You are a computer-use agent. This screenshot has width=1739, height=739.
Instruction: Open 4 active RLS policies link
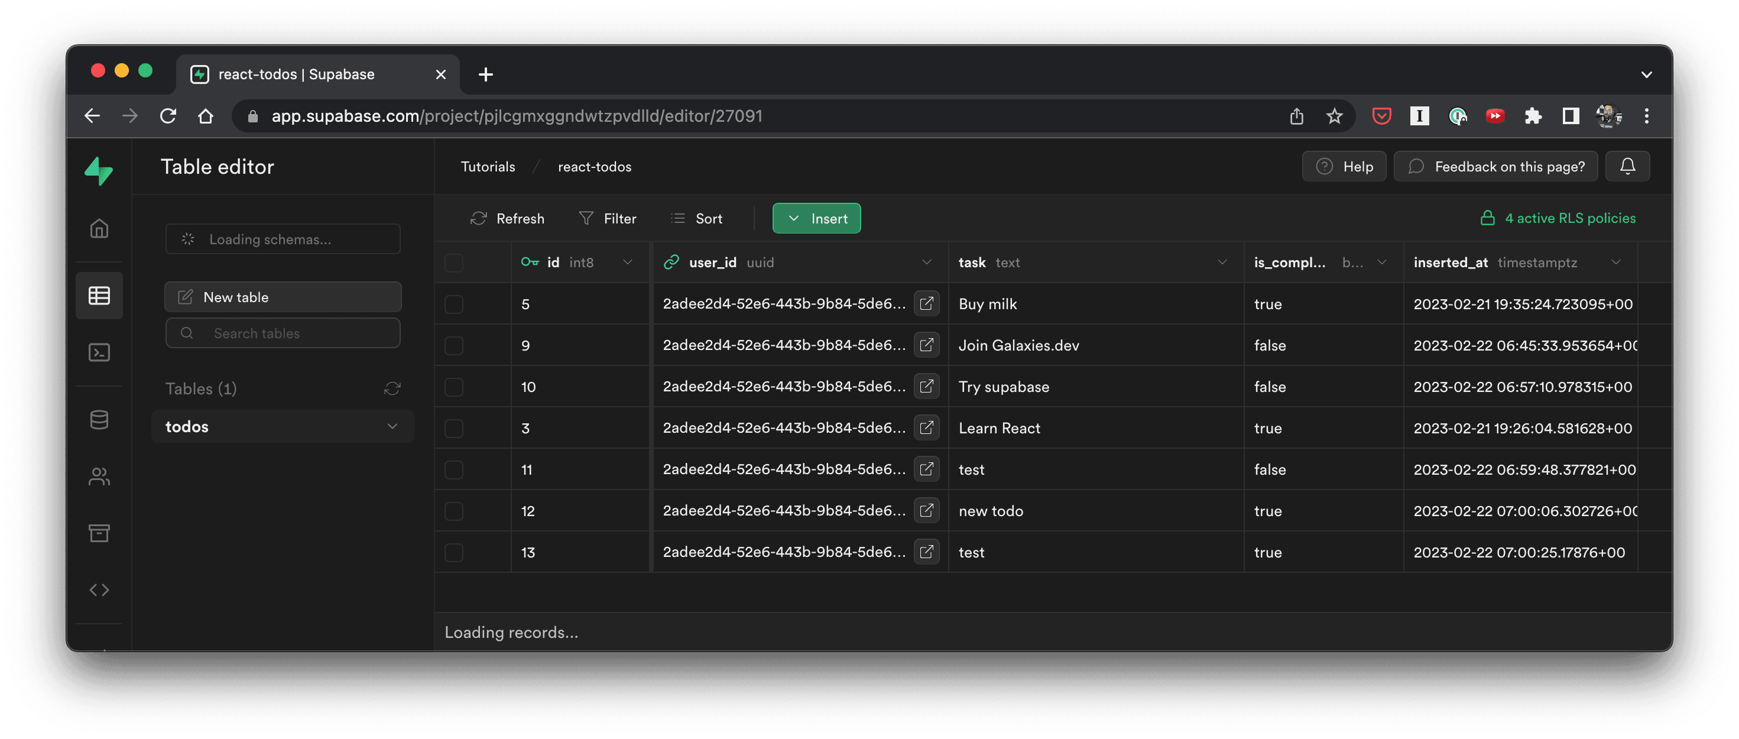tap(1558, 218)
